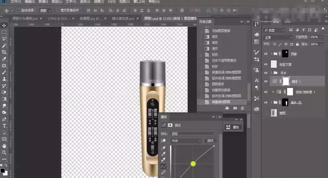Choose edit-points curve mode icon in Curves
This screenshot has width=328, height=178.
coord(163,166)
